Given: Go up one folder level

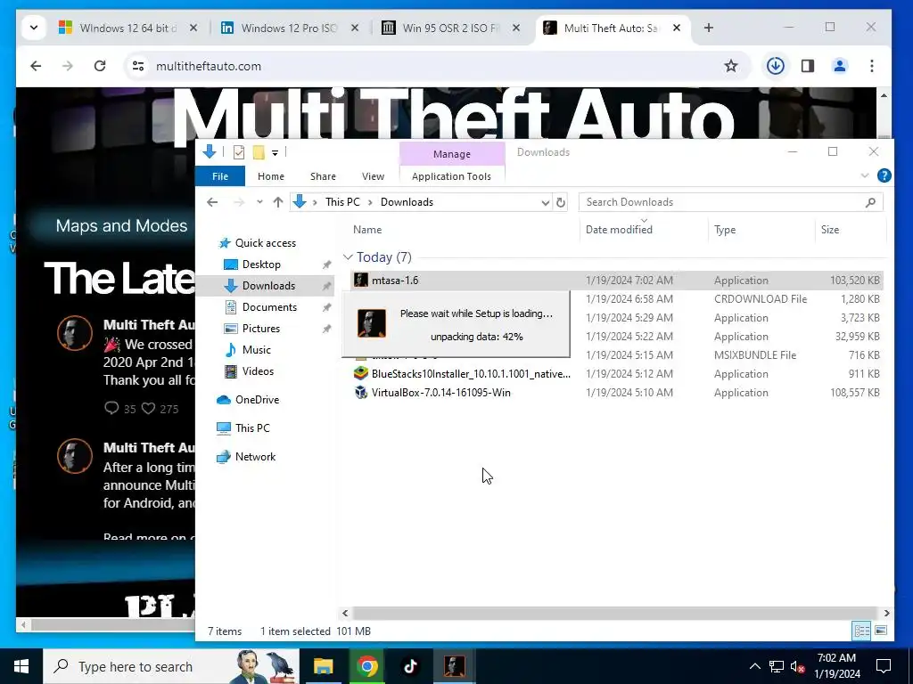Looking at the screenshot, I should (278, 202).
